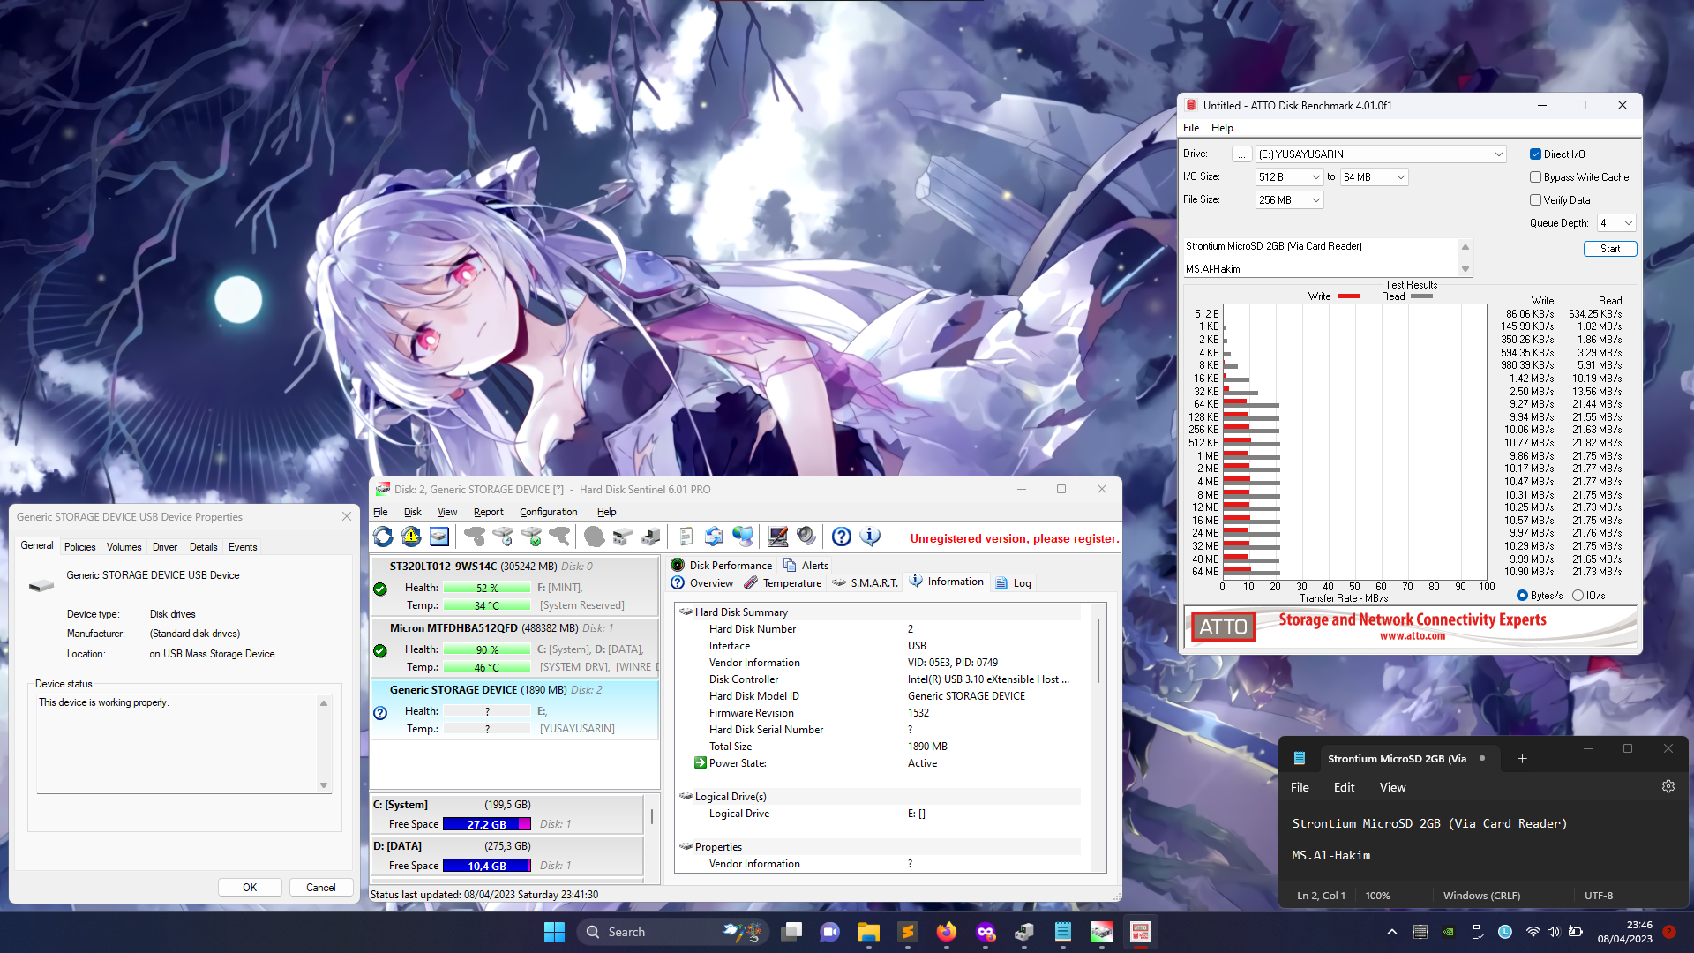Image resolution: width=1694 pixels, height=953 pixels.
Task: Select the IO/s radio button
Action: point(1578,596)
